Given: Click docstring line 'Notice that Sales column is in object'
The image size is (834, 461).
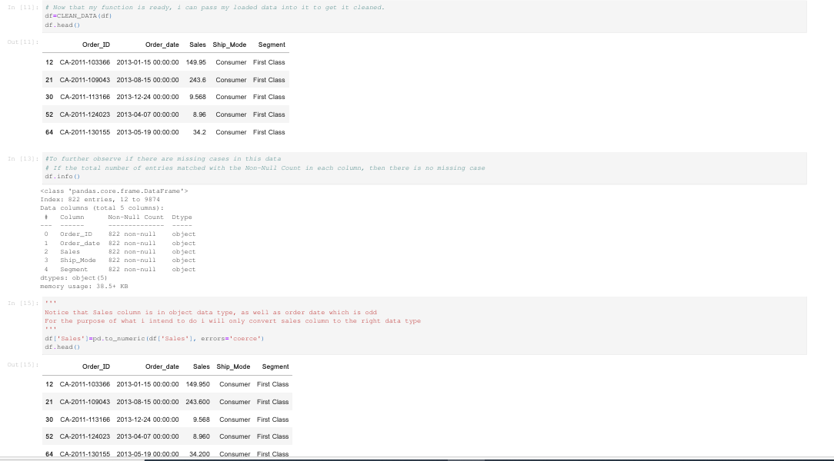Looking at the screenshot, I should pos(211,312).
